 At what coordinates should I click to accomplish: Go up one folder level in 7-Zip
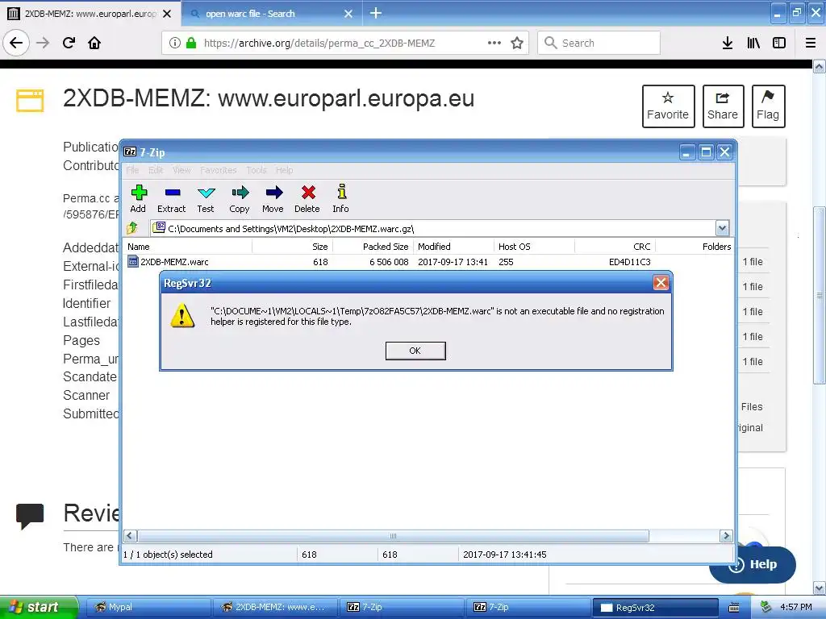[x=132, y=228]
